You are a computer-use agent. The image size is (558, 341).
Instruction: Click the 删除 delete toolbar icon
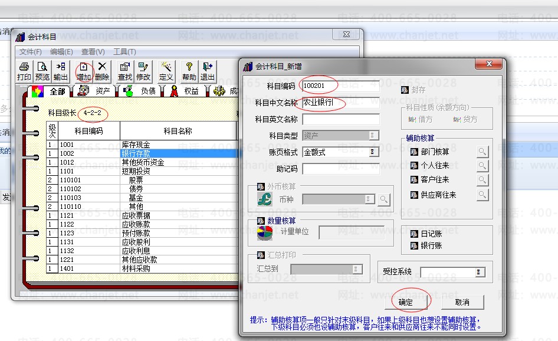point(102,71)
